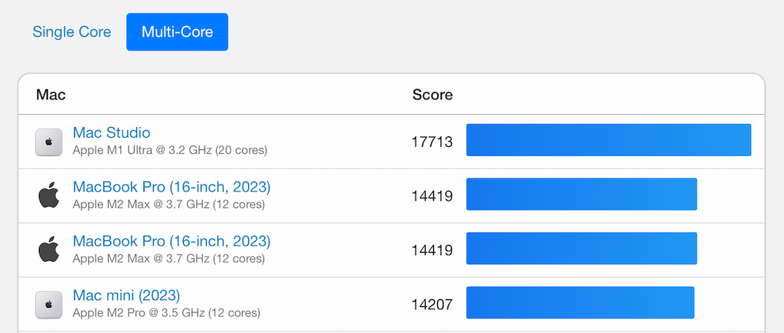Open the Mac mini (2023) link
Viewport: 784px width, 333px height.
click(126, 295)
